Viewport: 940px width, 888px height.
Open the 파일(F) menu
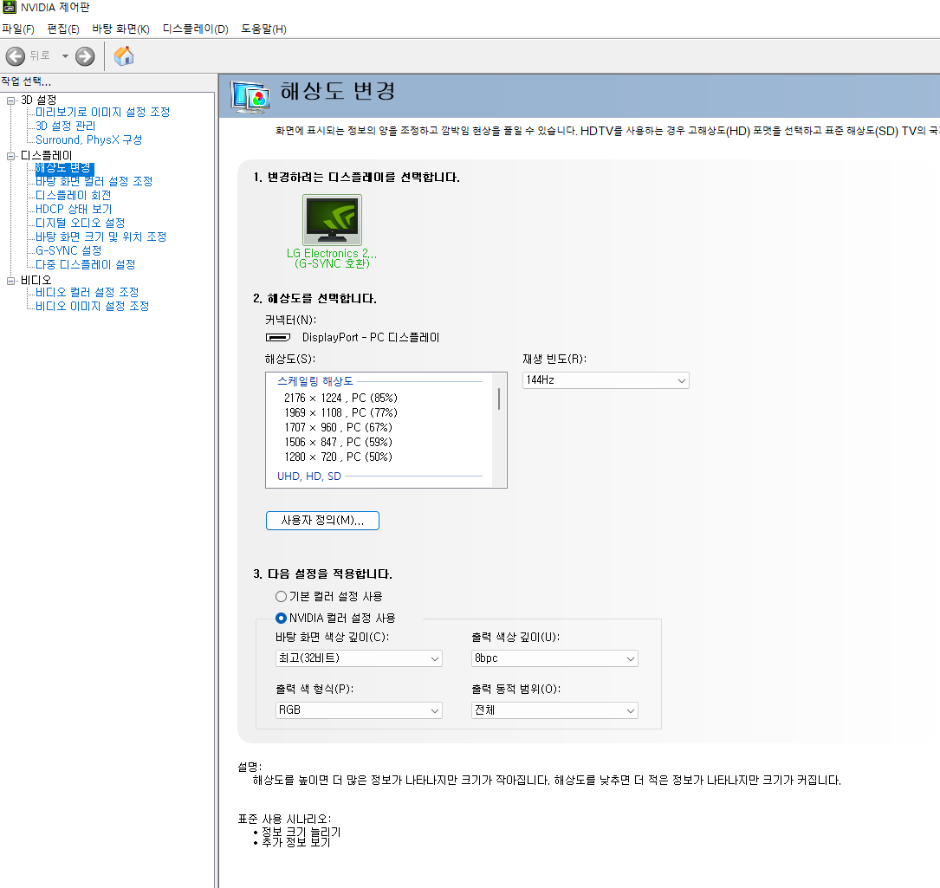[18, 29]
